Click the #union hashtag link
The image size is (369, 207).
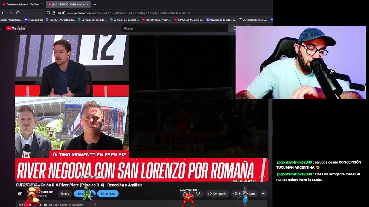64,205
